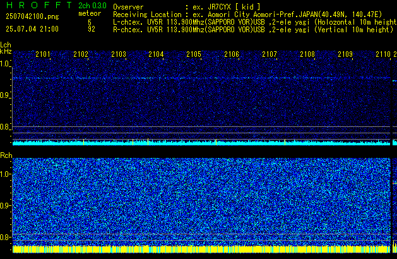Click the Rch 0.8 kHz axis label
397x259 pixels.
tap(5, 237)
